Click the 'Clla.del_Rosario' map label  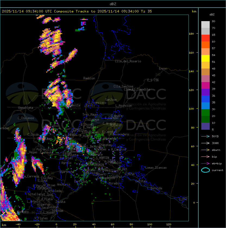[x=128, y=61]
